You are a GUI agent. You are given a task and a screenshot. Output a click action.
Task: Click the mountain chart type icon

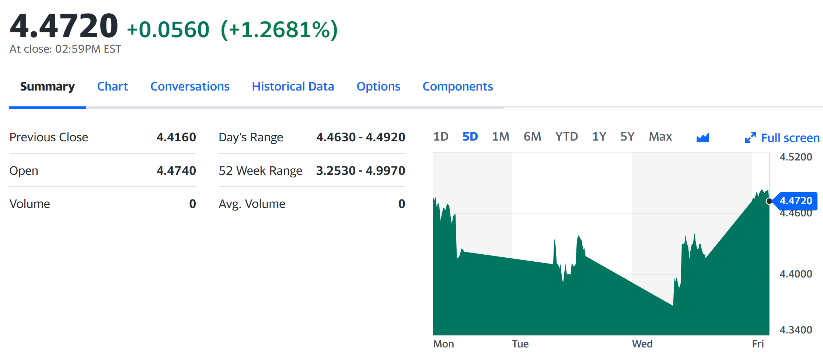tap(702, 138)
